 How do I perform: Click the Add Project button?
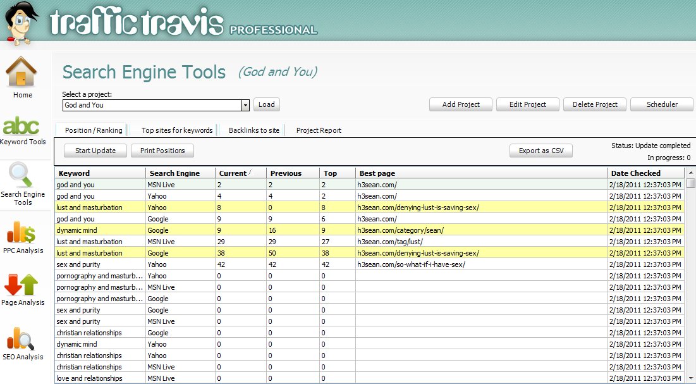(461, 104)
